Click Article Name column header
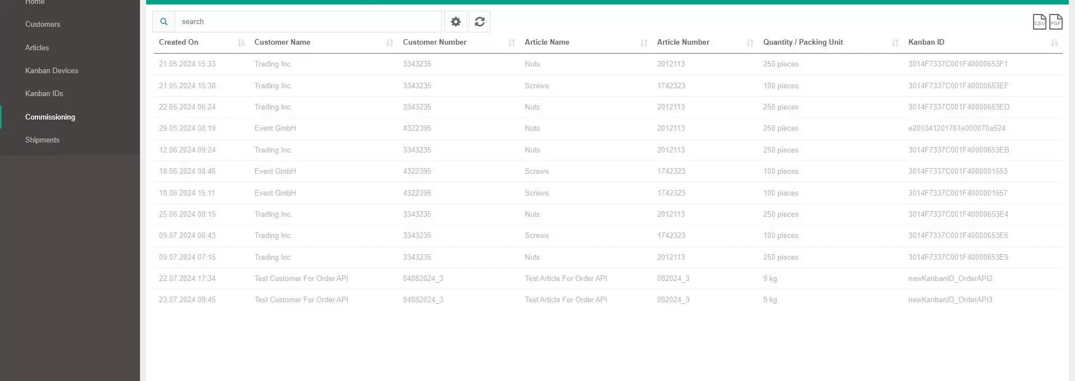This screenshot has width=1075, height=381. click(547, 42)
